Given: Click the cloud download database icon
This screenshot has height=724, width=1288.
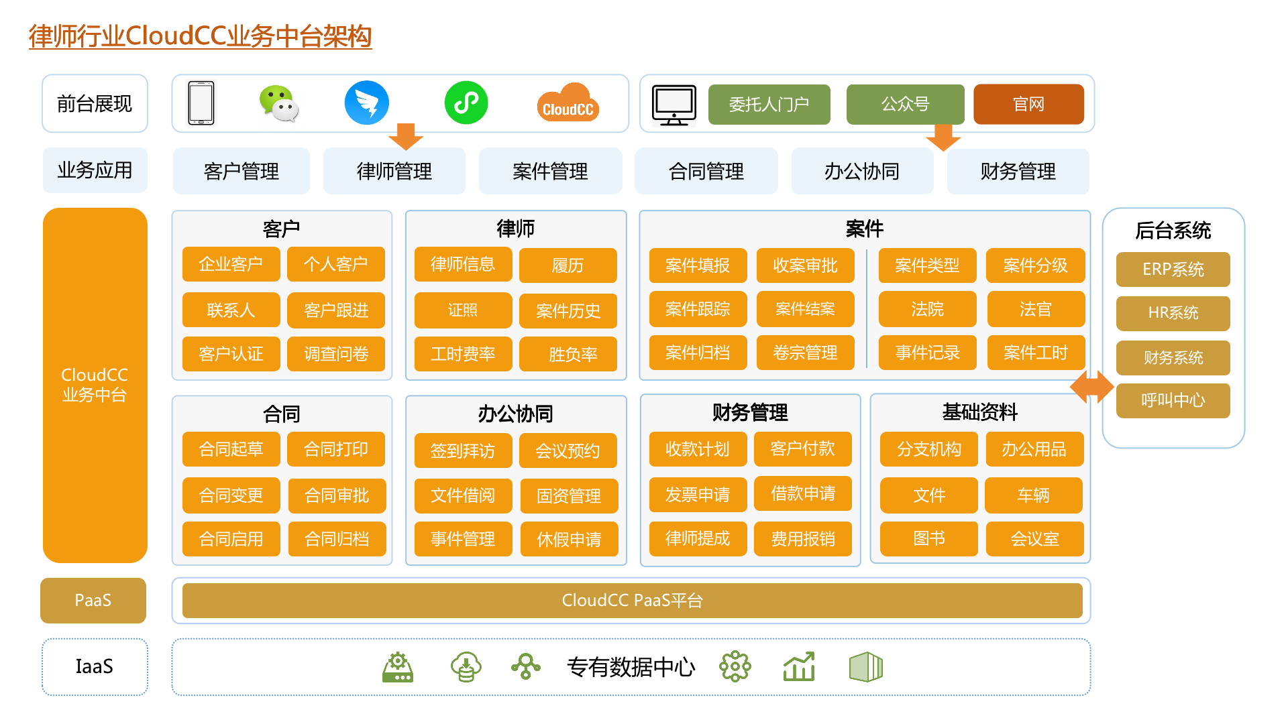Looking at the screenshot, I should (466, 667).
